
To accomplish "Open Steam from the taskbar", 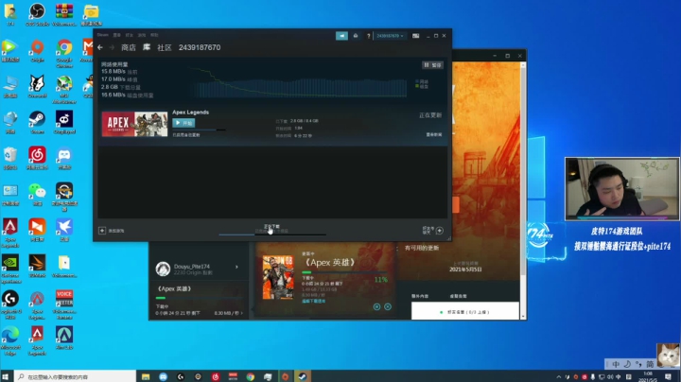I will click(x=303, y=376).
